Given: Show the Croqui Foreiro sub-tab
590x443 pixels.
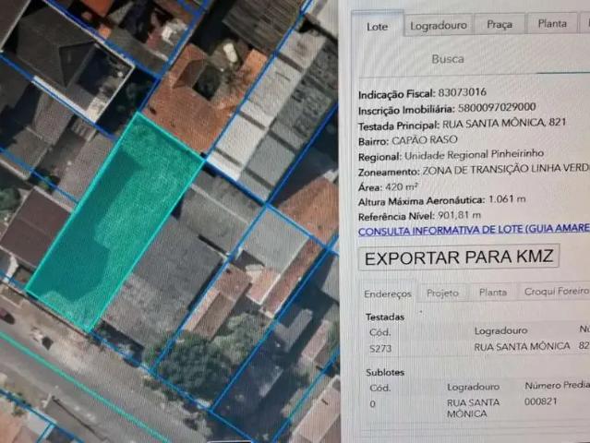Looking at the screenshot, I should tap(556, 293).
